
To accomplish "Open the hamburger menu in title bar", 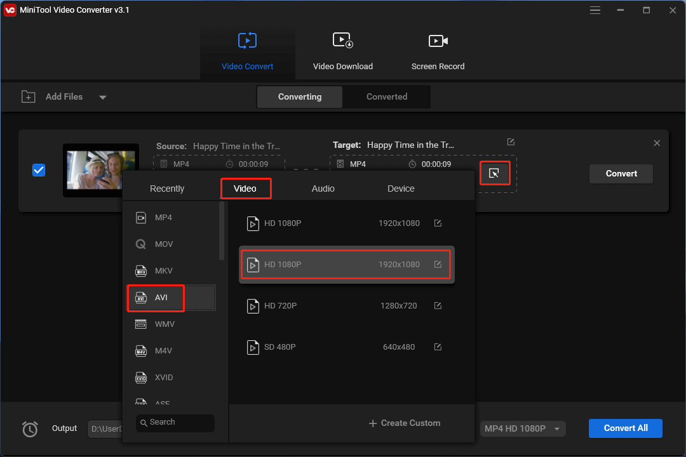I will click(x=595, y=10).
